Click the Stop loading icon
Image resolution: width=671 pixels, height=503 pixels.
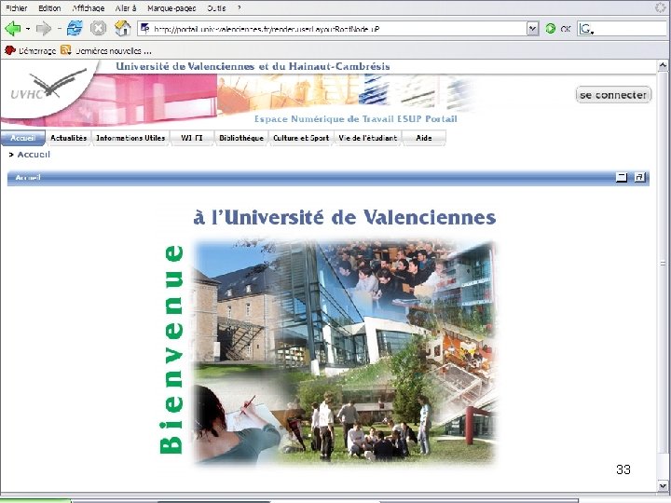(x=98, y=29)
